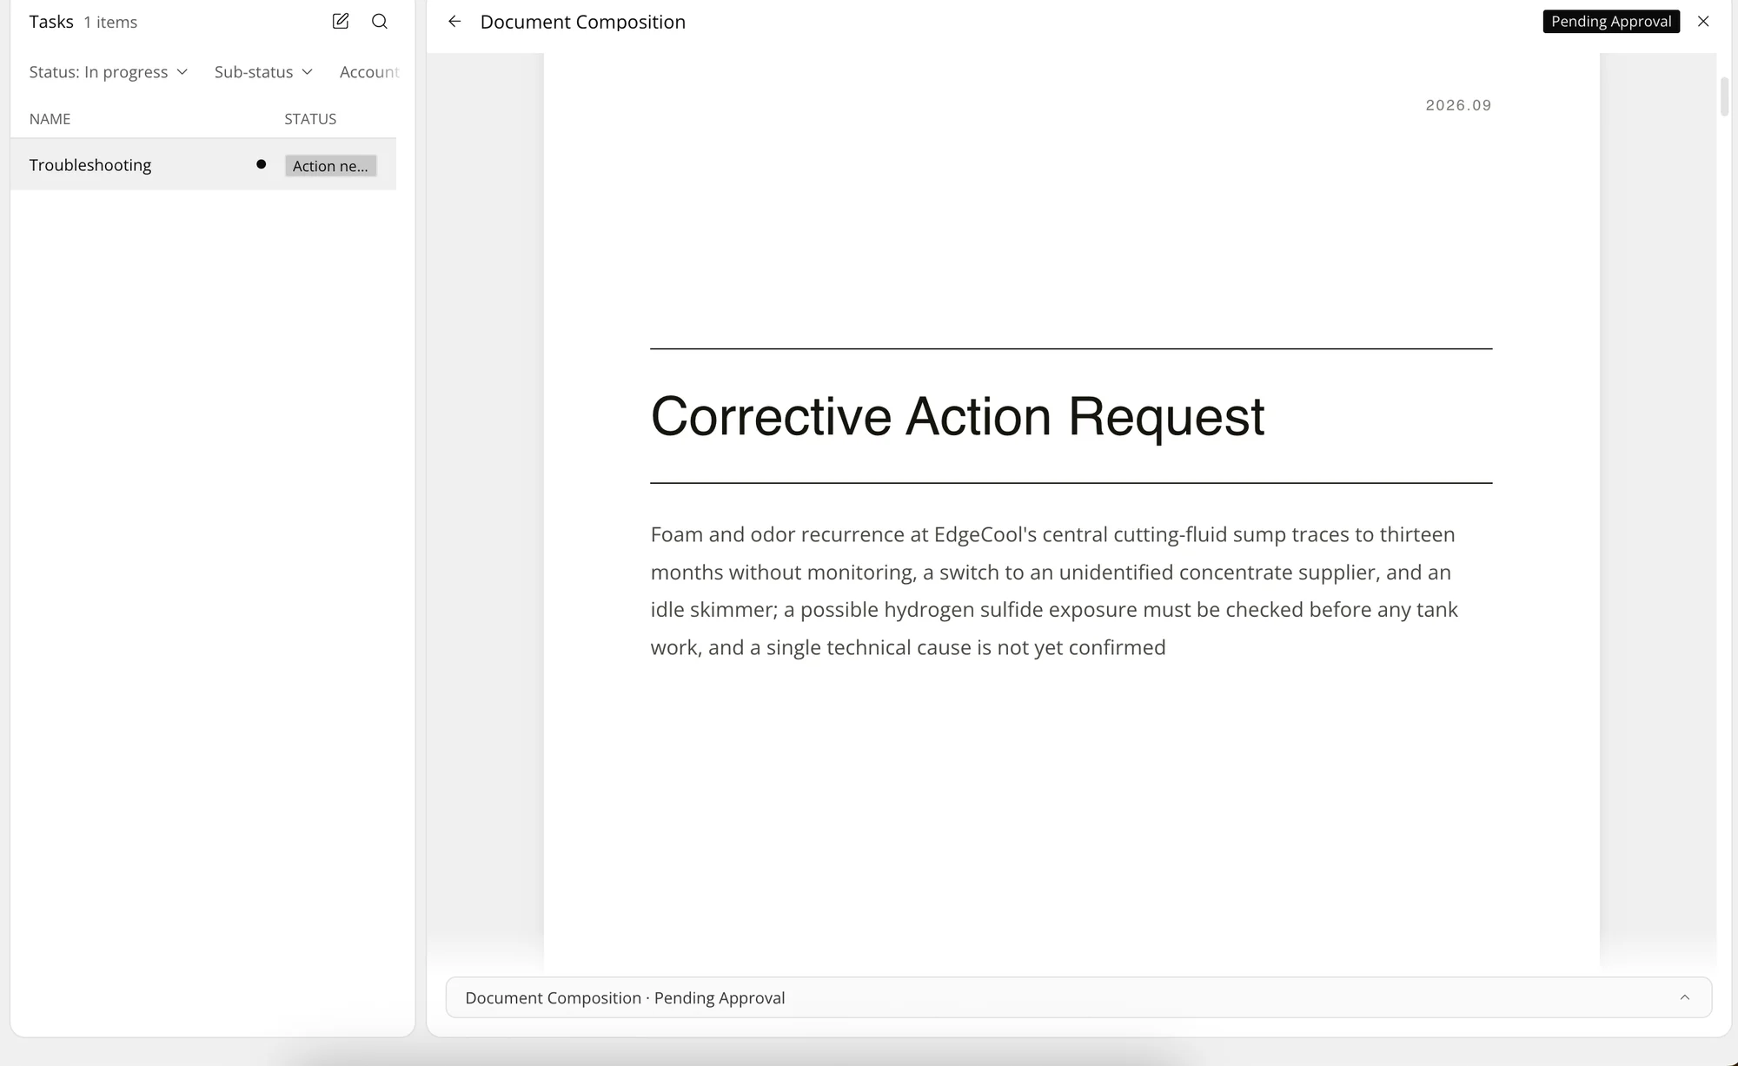The height and width of the screenshot is (1066, 1738).
Task: Close the Document Composition panel
Action: 1703,22
